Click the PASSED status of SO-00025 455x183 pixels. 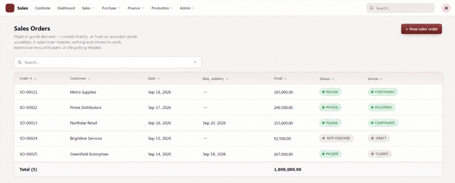pyautogui.click(x=331, y=154)
